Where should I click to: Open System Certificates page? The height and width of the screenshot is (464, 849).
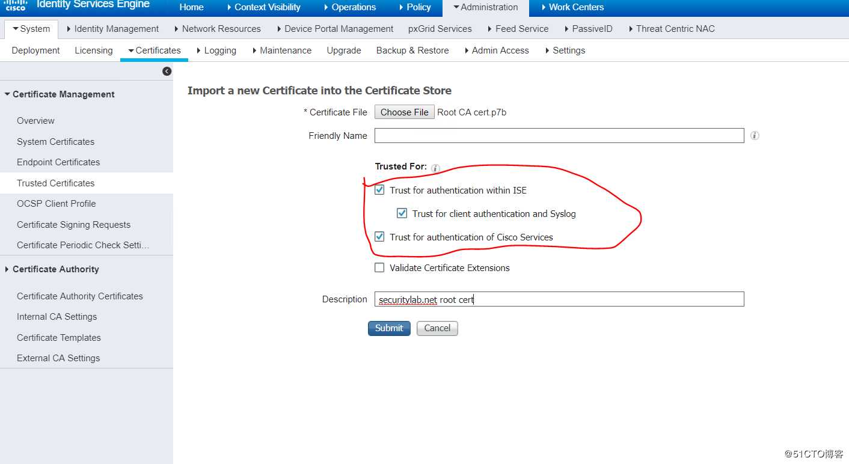point(55,142)
